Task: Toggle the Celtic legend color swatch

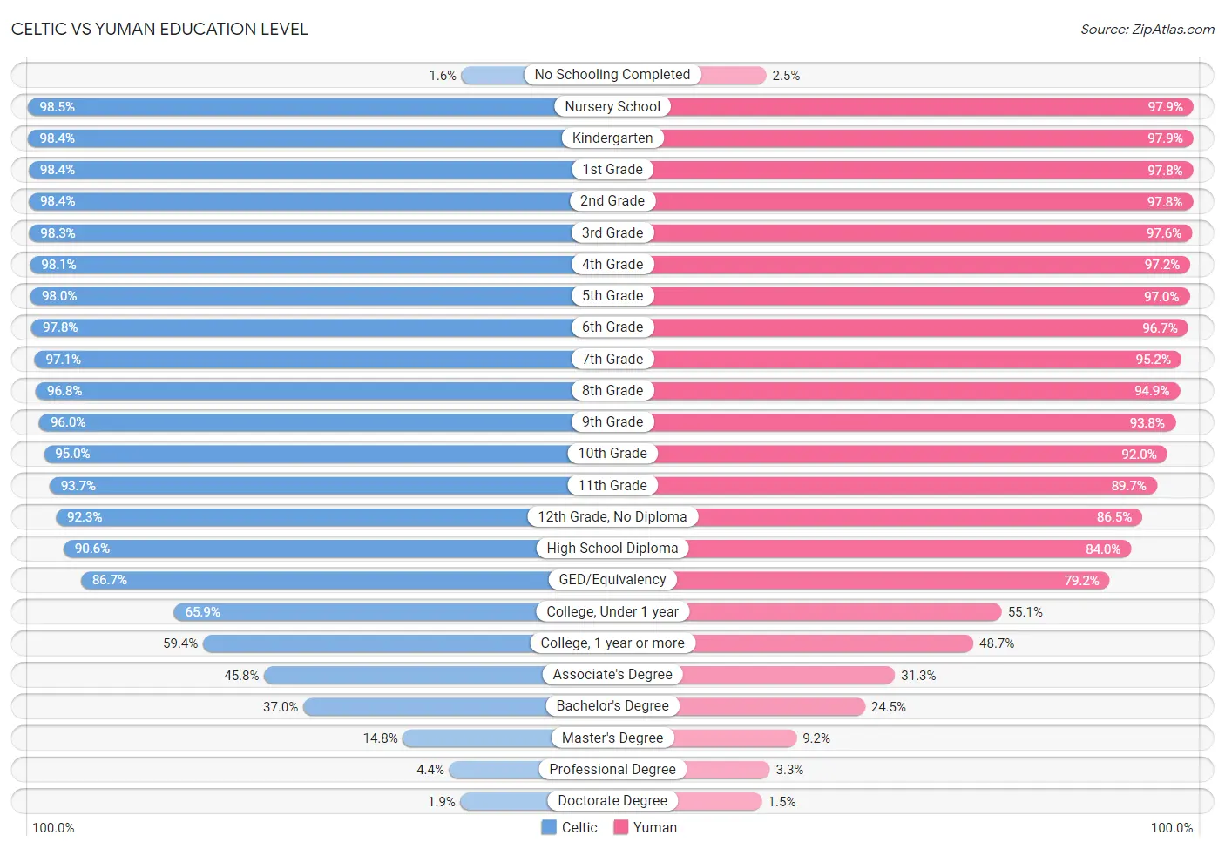Action: [x=549, y=827]
